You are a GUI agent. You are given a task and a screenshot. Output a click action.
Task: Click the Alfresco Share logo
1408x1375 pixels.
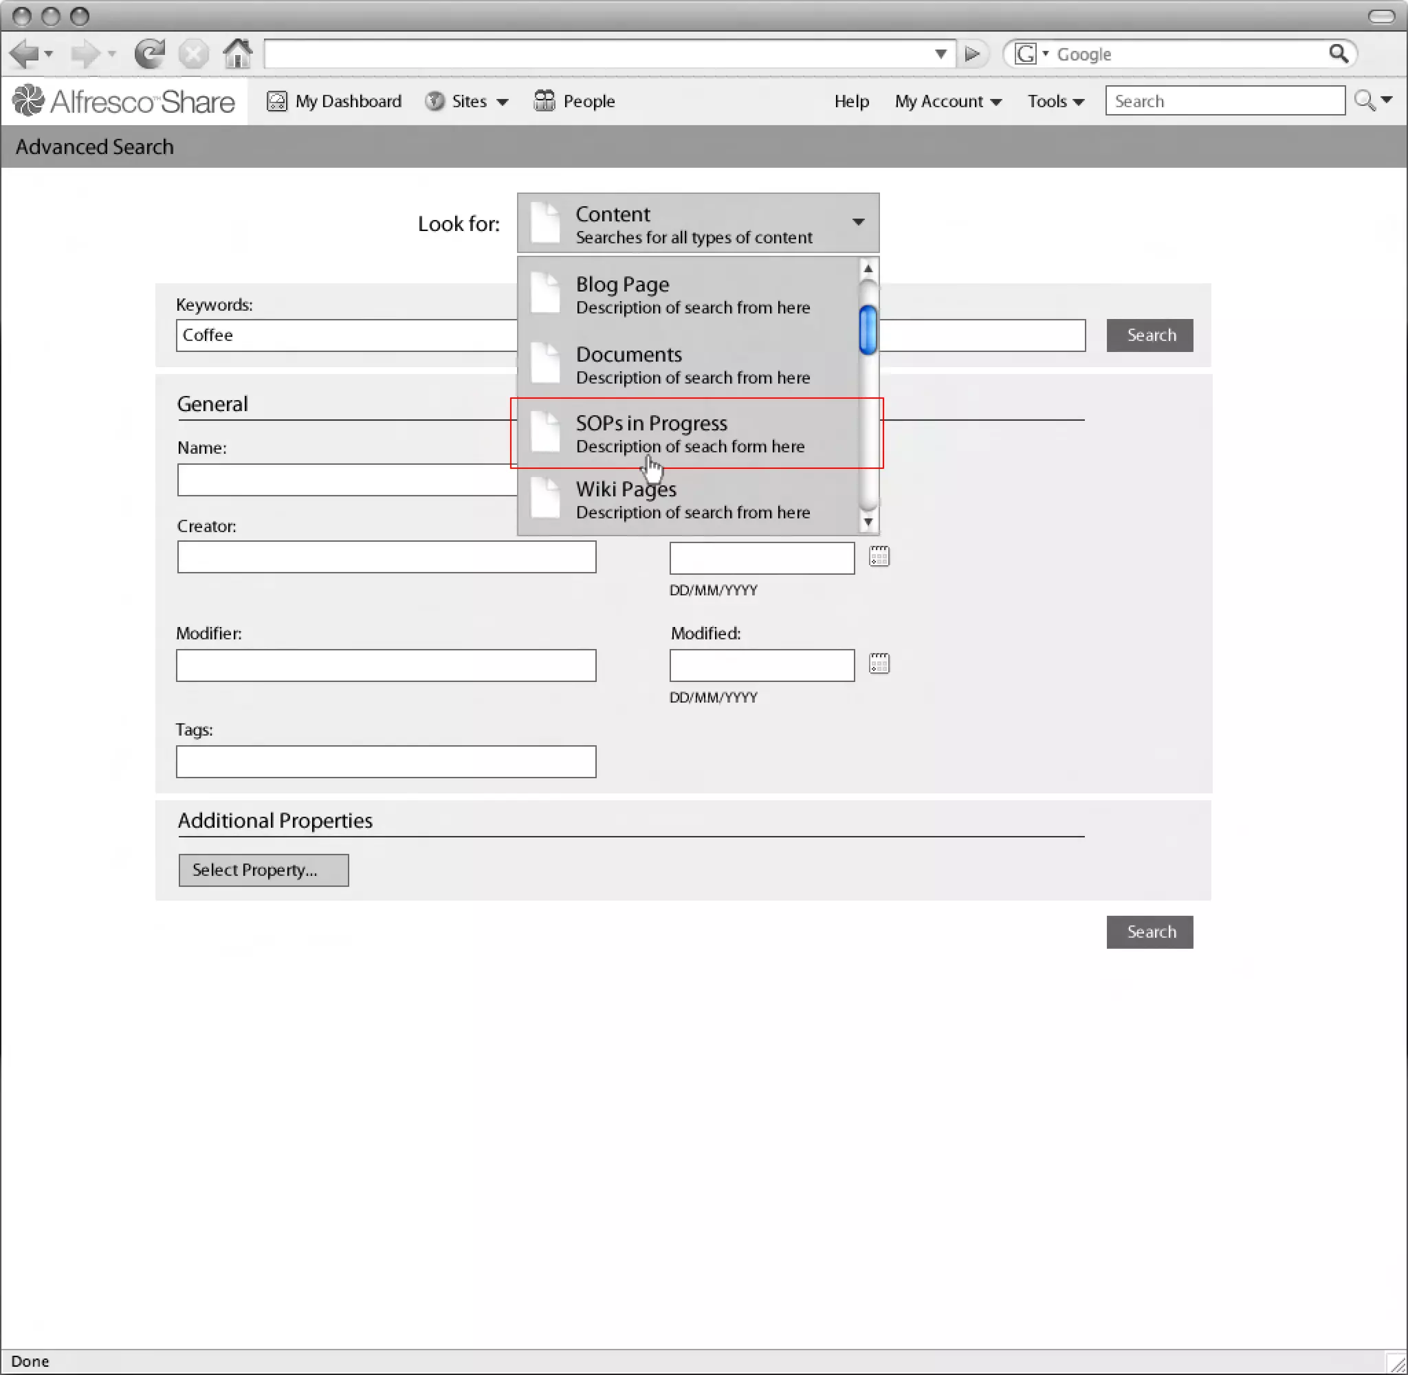124,101
